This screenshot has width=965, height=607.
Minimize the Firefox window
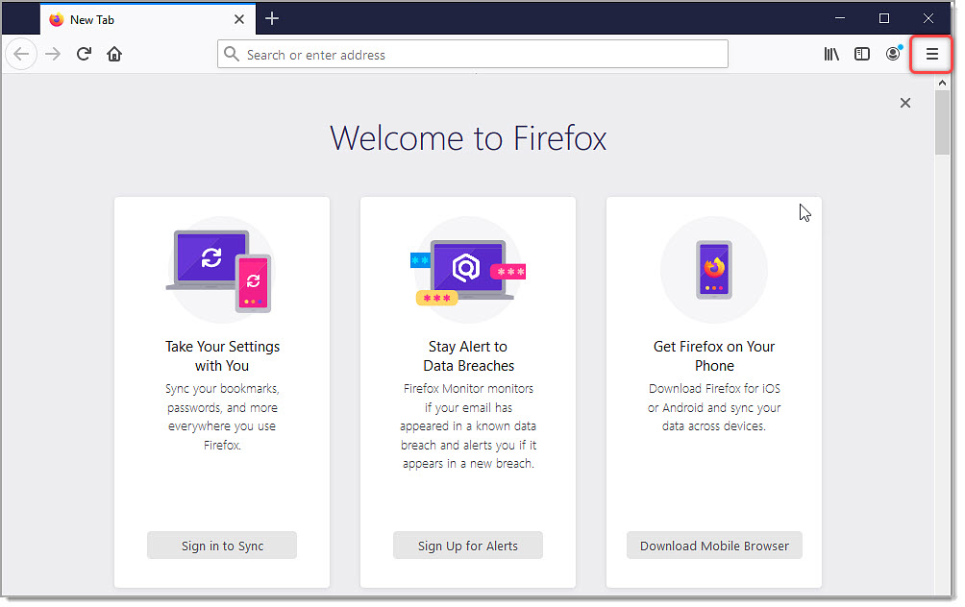839,18
